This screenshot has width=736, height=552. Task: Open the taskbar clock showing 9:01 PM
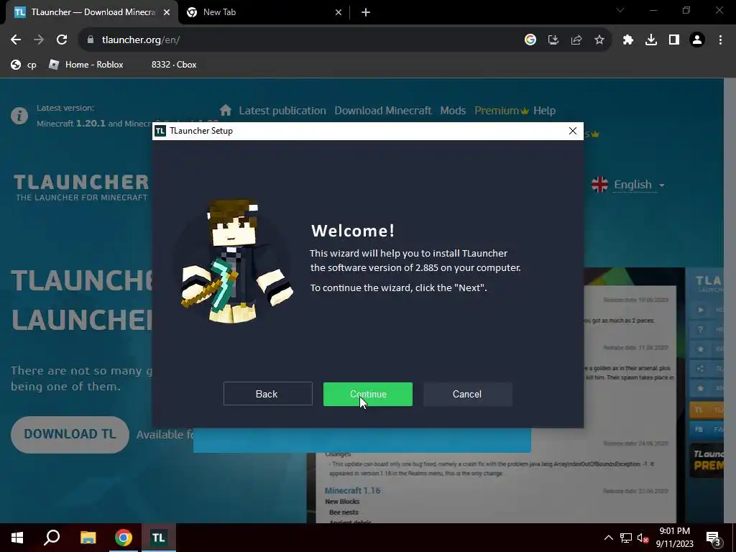click(x=674, y=538)
